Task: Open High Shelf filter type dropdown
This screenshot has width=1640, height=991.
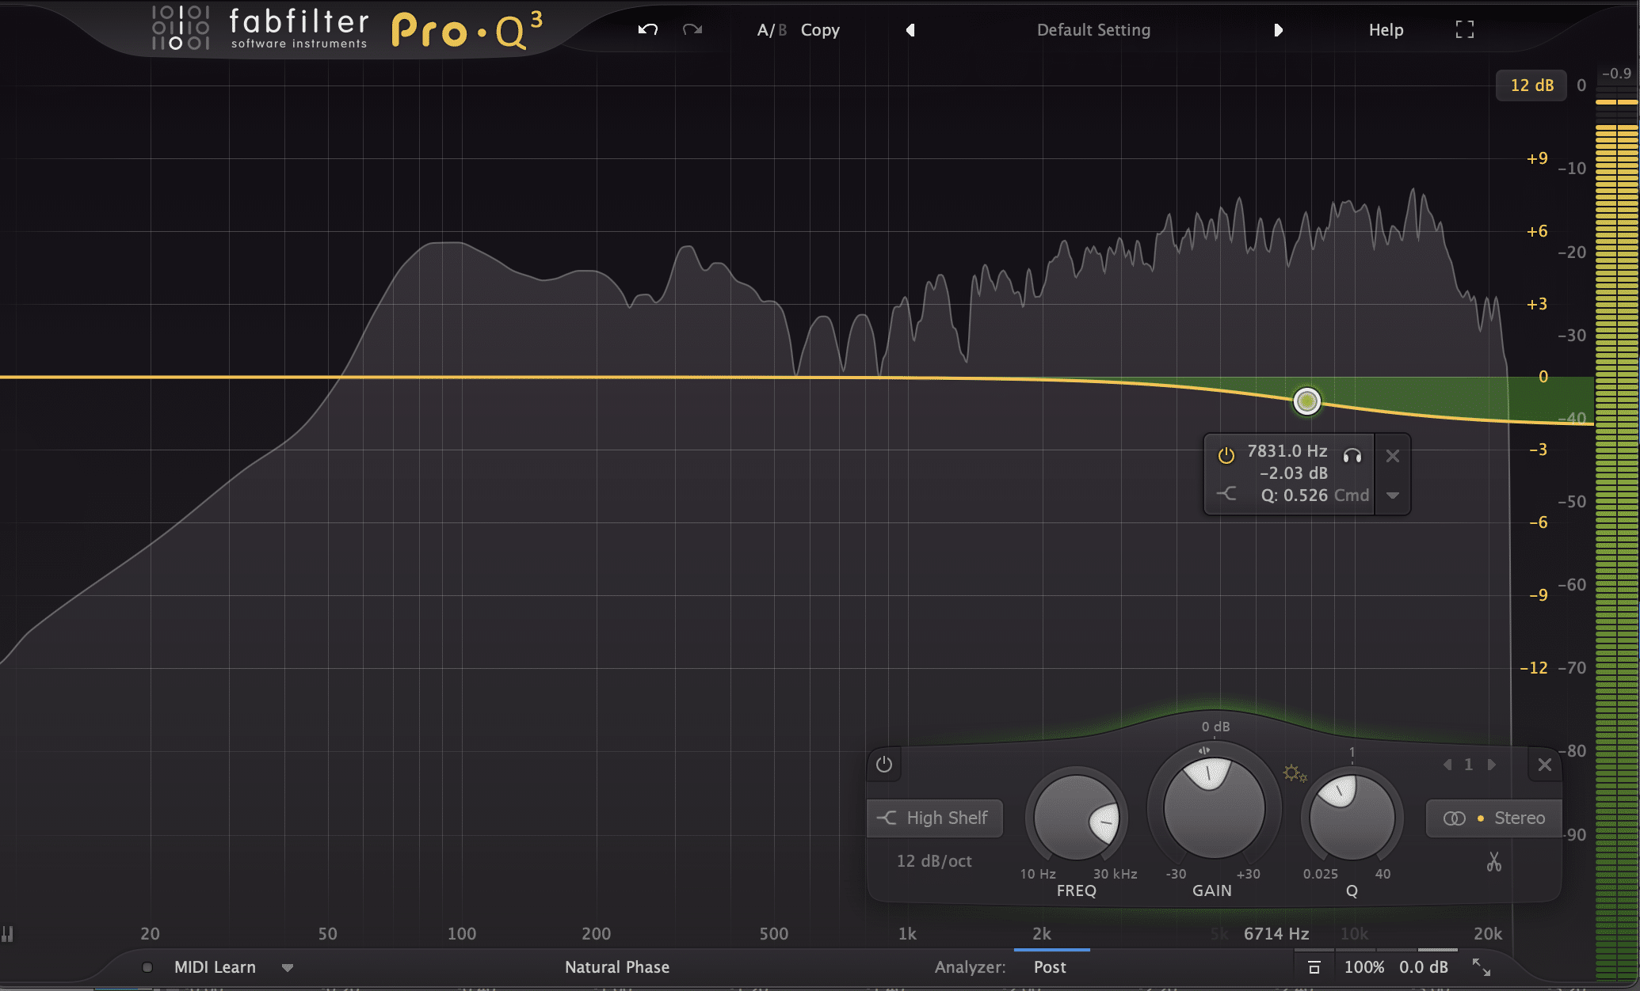Action: tap(936, 818)
